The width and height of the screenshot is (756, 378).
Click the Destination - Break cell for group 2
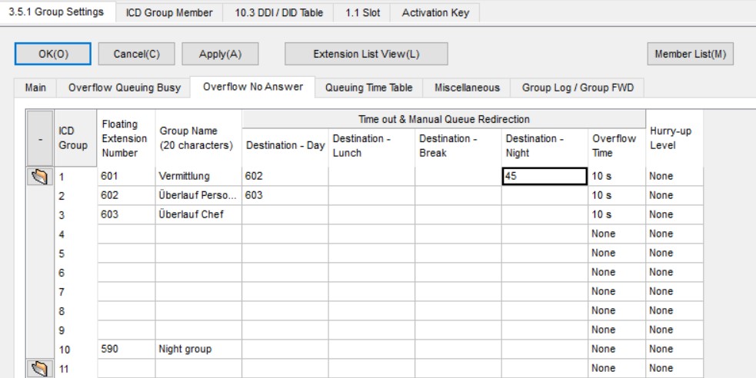tap(458, 195)
